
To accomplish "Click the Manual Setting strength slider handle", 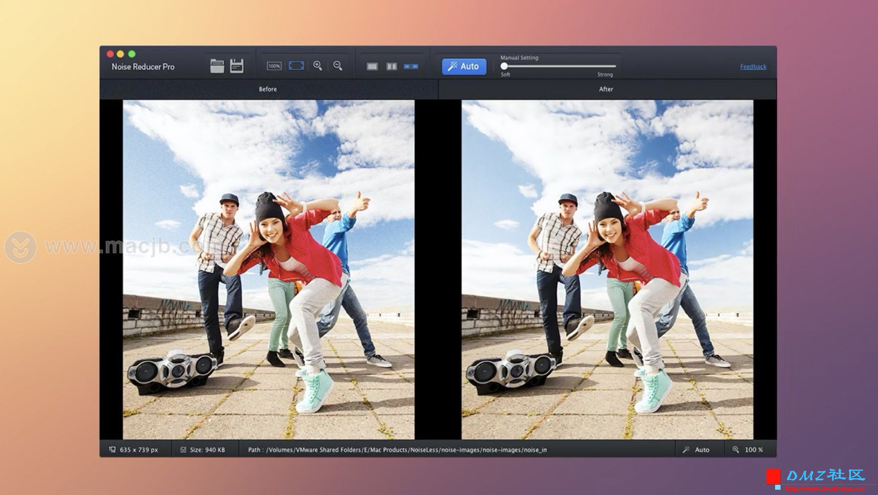I will coord(504,66).
